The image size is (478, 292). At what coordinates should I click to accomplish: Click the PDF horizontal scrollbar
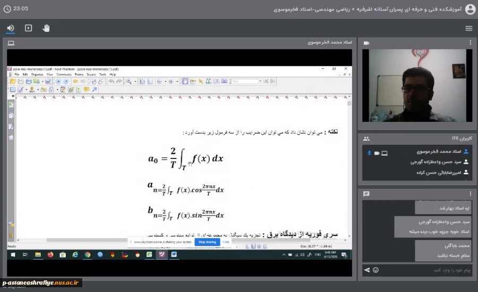tap(181, 240)
